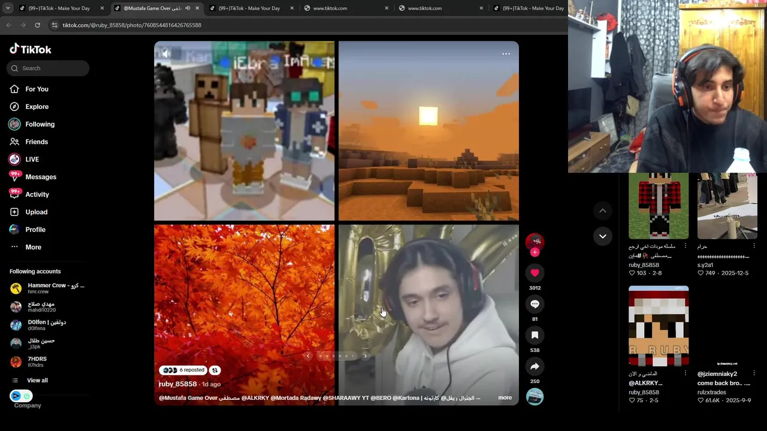The width and height of the screenshot is (767, 431).
Task: Open the Company footer link
Action: [x=28, y=405]
